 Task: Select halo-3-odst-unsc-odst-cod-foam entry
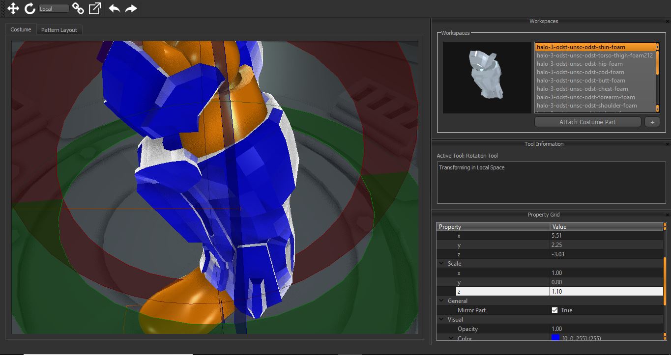(x=595, y=72)
